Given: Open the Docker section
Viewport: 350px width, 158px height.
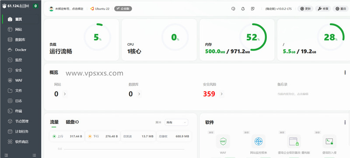Looking at the screenshot, I should (21, 50).
